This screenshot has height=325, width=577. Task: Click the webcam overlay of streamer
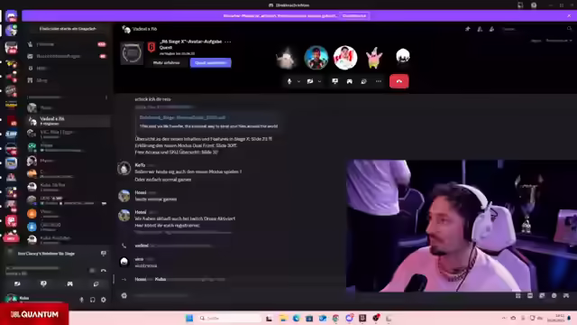pos(462,226)
